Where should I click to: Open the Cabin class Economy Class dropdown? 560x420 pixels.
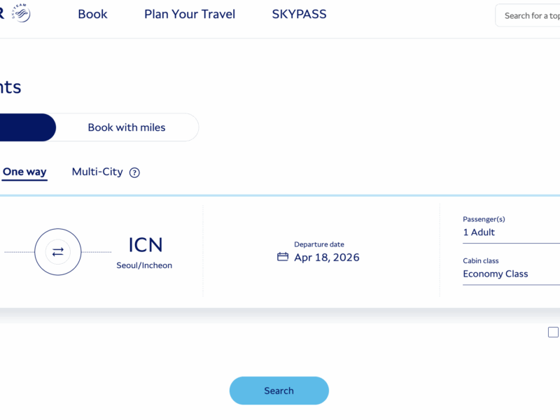(x=511, y=274)
